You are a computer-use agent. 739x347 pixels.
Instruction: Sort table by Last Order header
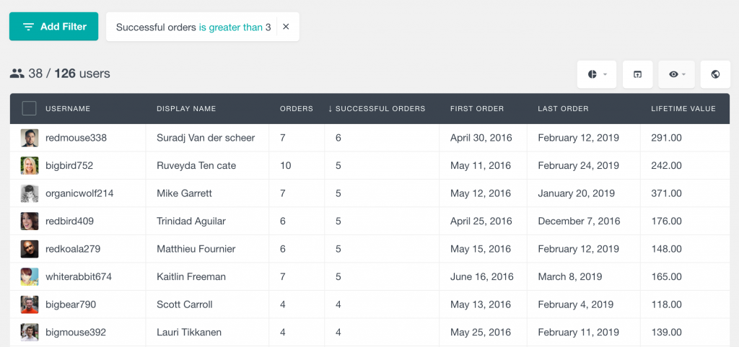563,109
